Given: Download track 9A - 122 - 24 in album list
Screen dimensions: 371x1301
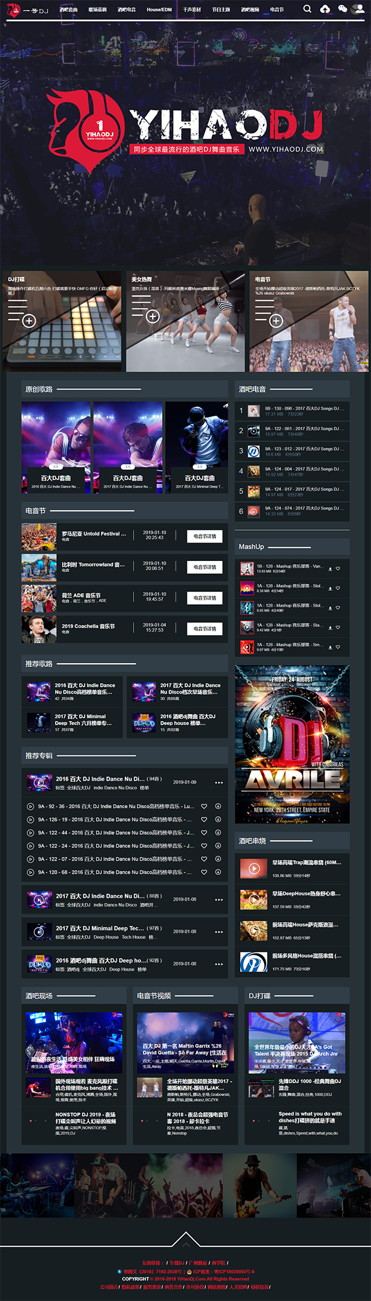Looking at the screenshot, I should pos(218,846).
